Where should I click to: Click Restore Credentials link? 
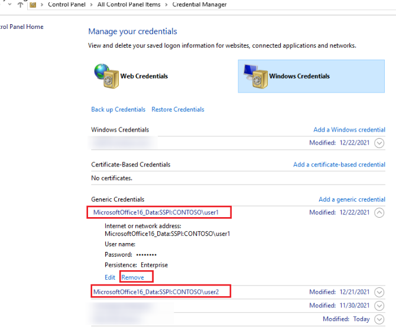[178, 109]
